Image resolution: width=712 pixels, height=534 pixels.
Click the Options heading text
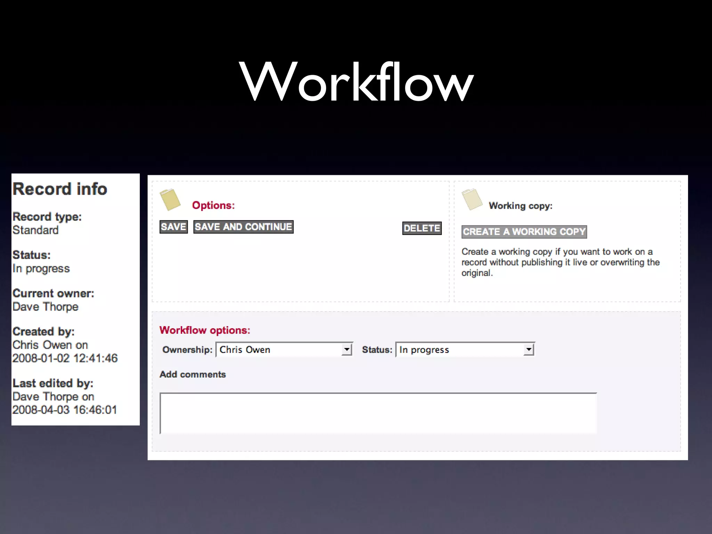213,205
